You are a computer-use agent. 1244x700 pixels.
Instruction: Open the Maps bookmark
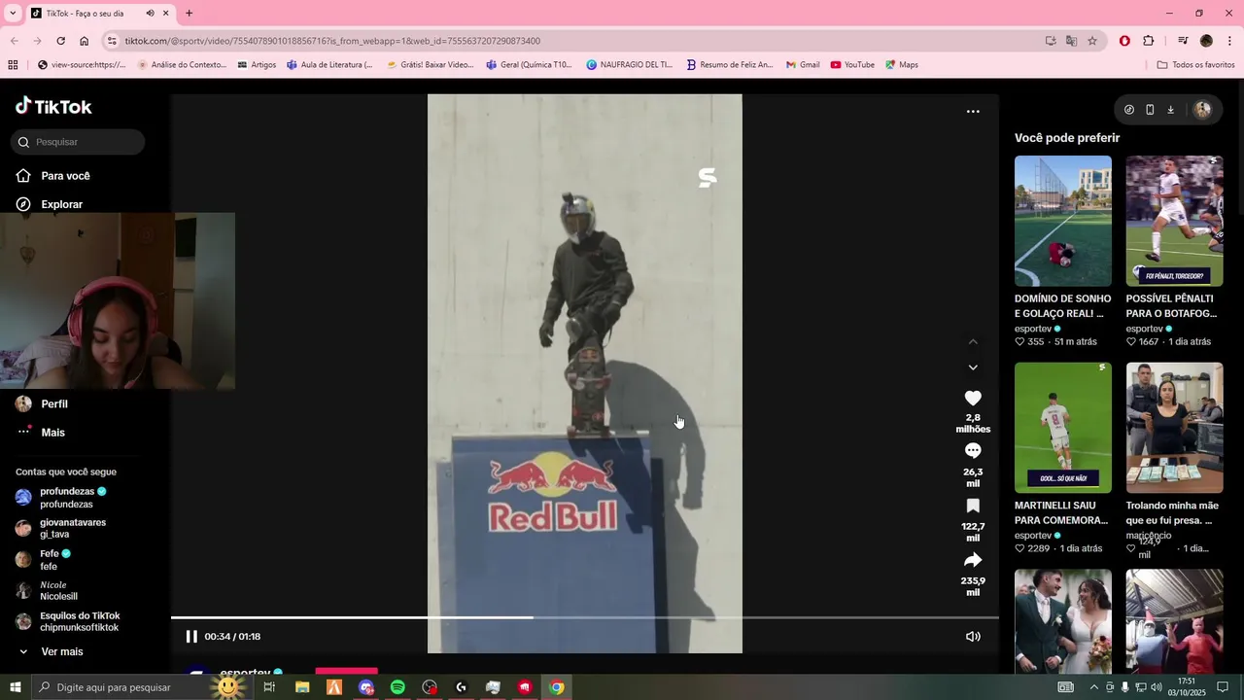[901, 65]
